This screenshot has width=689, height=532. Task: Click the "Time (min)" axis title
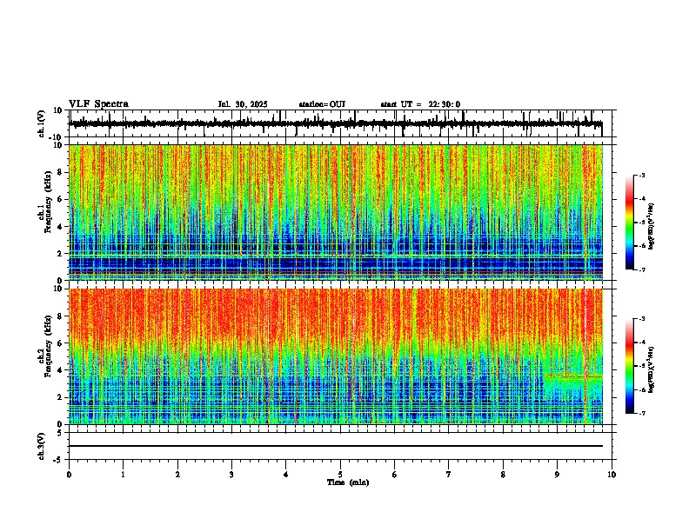tap(348, 482)
